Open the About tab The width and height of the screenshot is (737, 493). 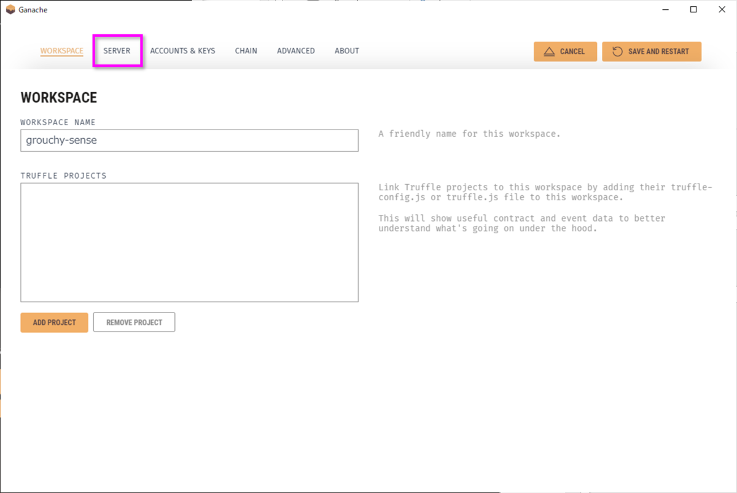coord(346,51)
